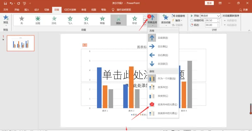Open the Customize Quick Access Toolbar arrow
This screenshot has width=252, height=131.
coord(30,3)
